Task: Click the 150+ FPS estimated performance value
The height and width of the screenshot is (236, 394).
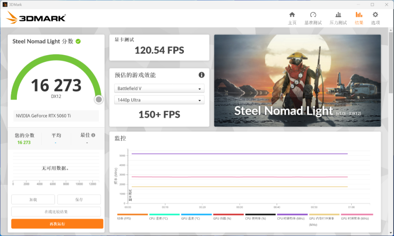Action: click(x=159, y=114)
